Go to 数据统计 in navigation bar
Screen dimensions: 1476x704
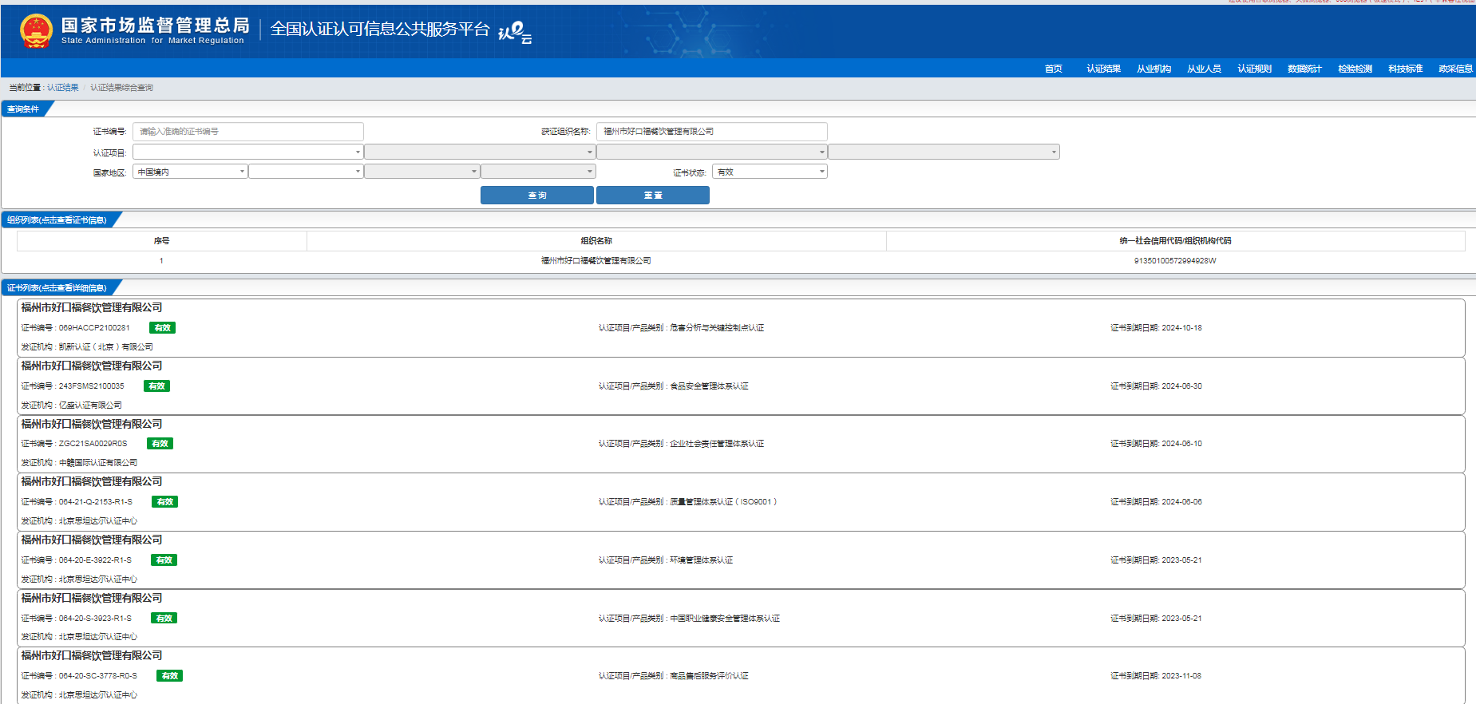(1304, 69)
